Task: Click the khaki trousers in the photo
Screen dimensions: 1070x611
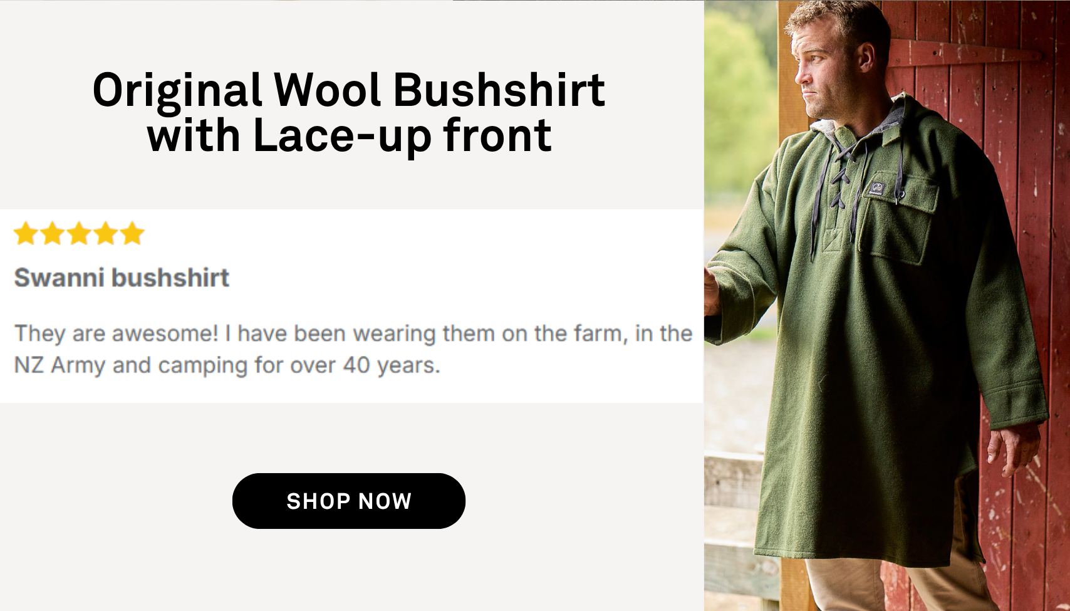Action: point(896,586)
